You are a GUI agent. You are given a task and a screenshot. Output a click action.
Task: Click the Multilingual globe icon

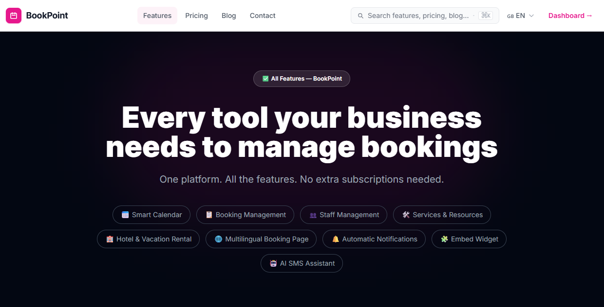tap(218, 239)
